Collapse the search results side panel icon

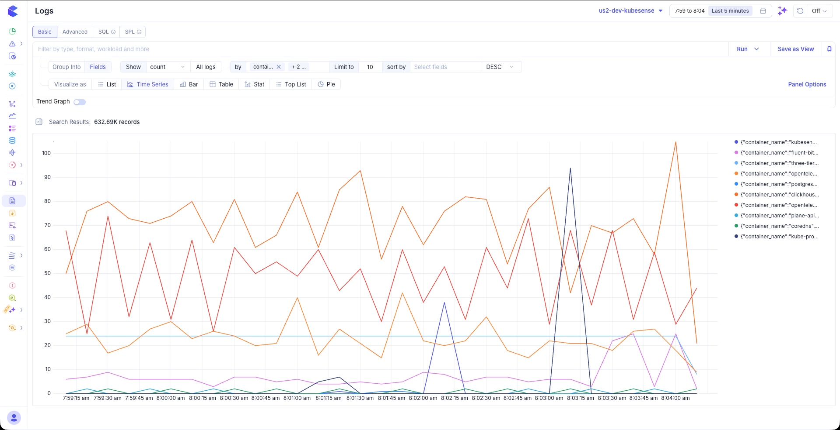point(39,122)
